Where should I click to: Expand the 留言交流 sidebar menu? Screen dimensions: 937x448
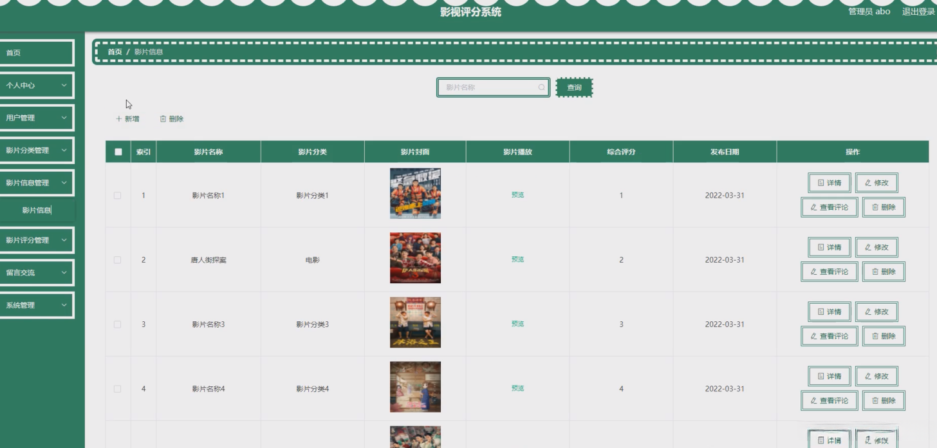[36, 272]
